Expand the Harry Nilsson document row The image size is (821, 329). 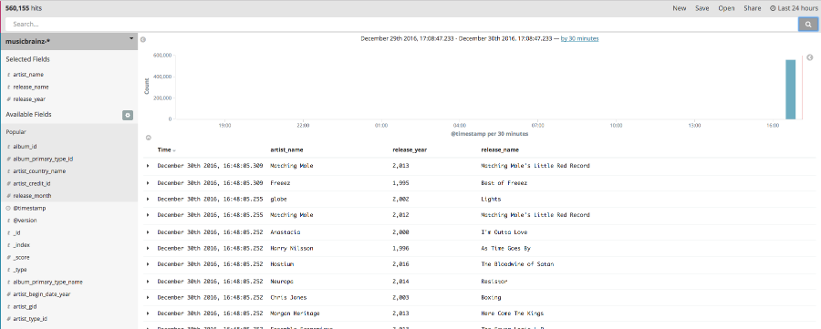148,248
